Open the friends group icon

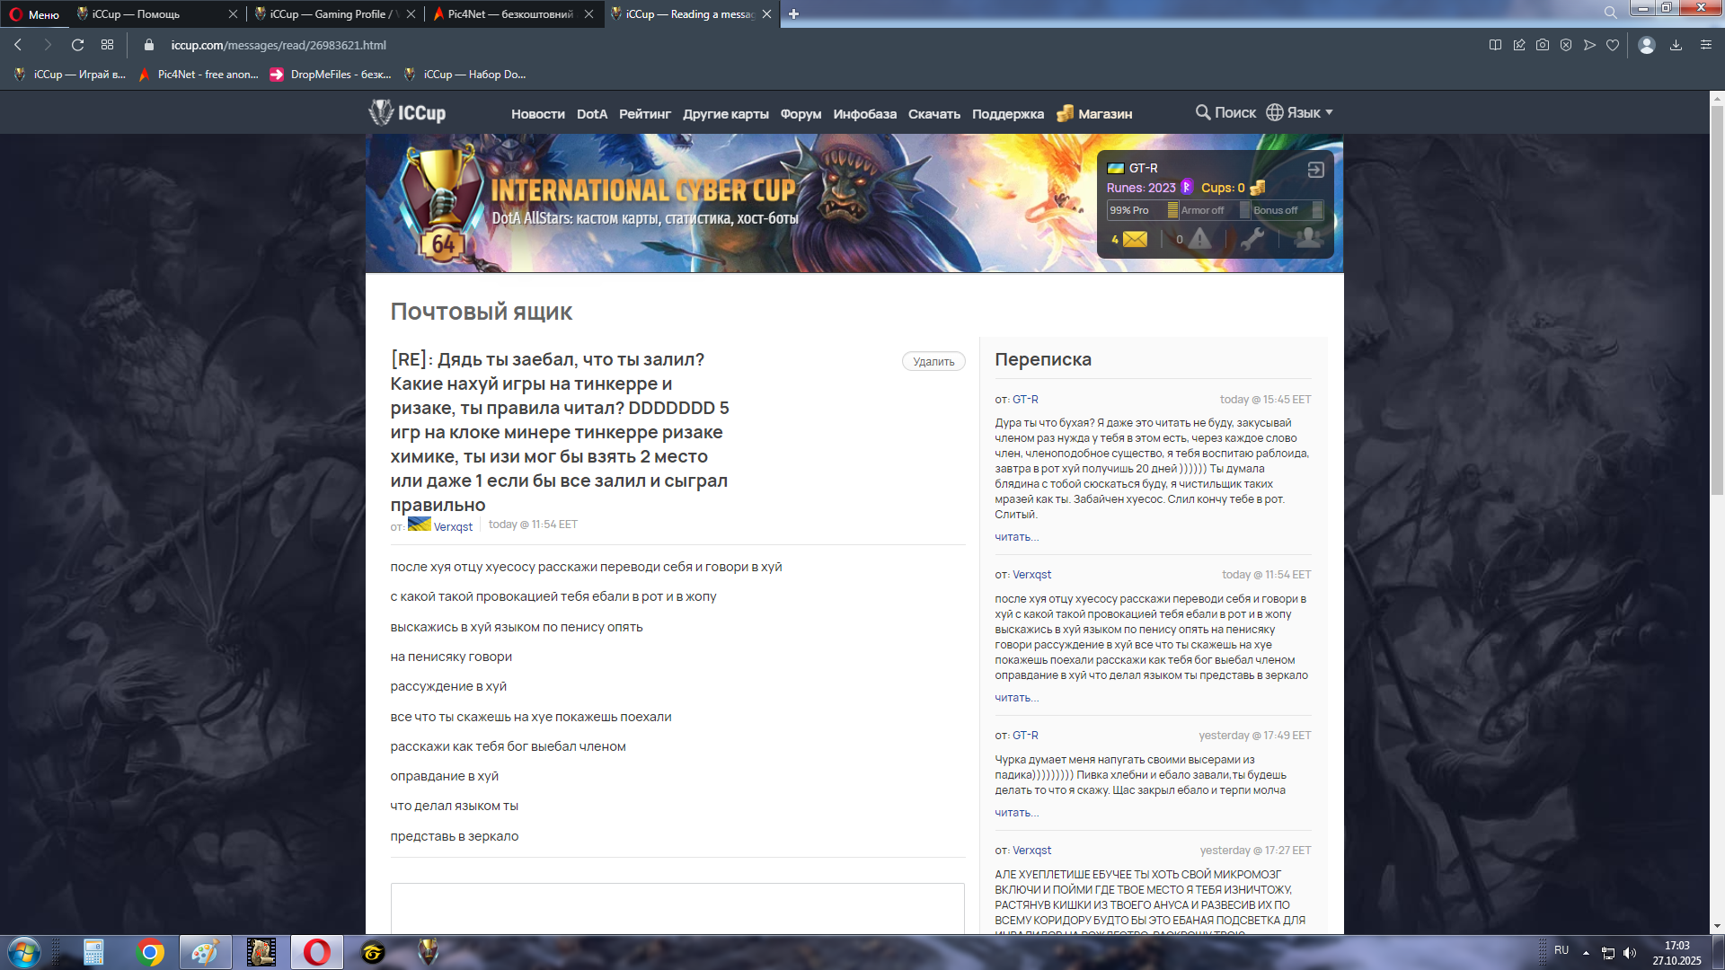pos(1308,238)
